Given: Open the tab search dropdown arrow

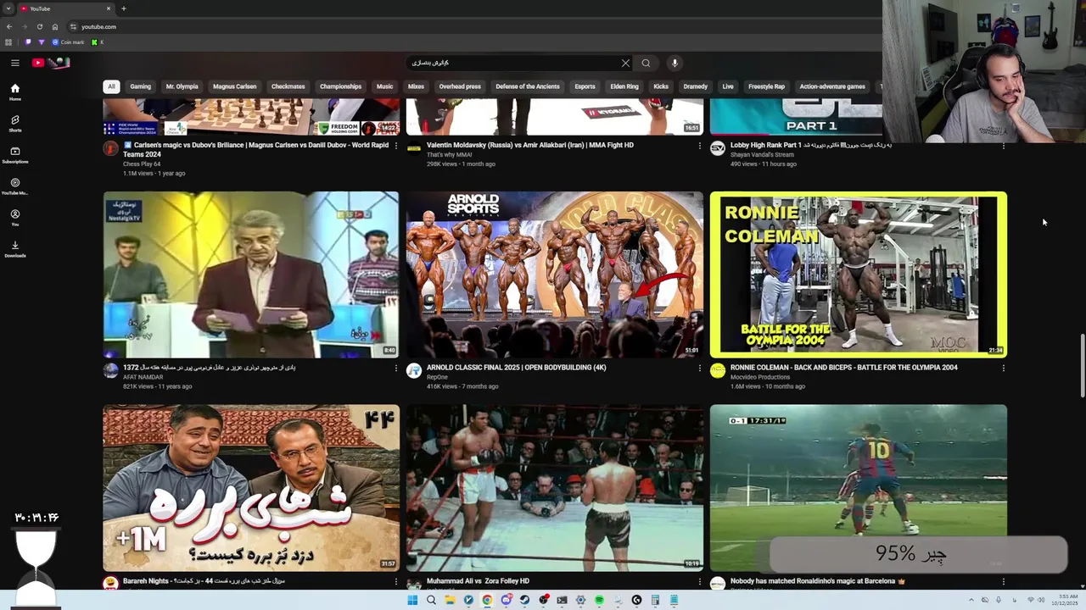Looking at the screenshot, I should coord(8,8).
